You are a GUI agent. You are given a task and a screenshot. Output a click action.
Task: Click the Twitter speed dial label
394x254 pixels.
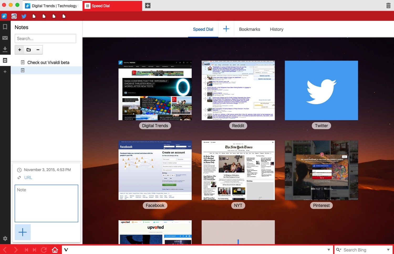(321, 126)
